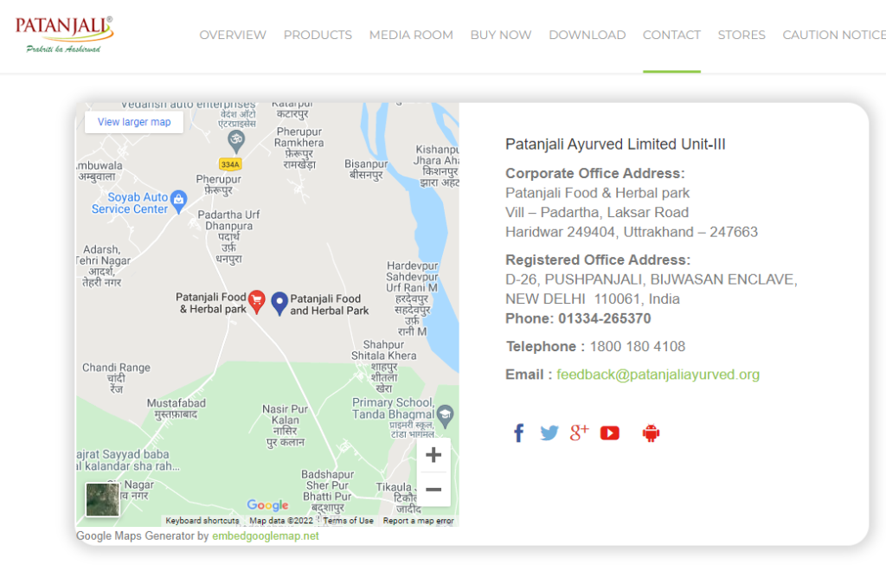Click View larger map link
The height and width of the screenshot is (571, 886).
tap(134, 122)
